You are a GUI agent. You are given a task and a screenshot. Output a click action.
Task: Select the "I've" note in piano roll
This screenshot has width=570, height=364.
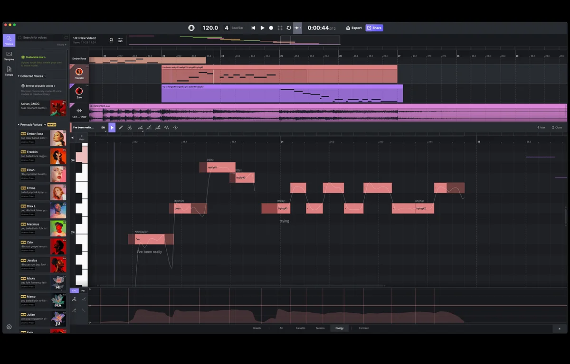tap(151, 239)
